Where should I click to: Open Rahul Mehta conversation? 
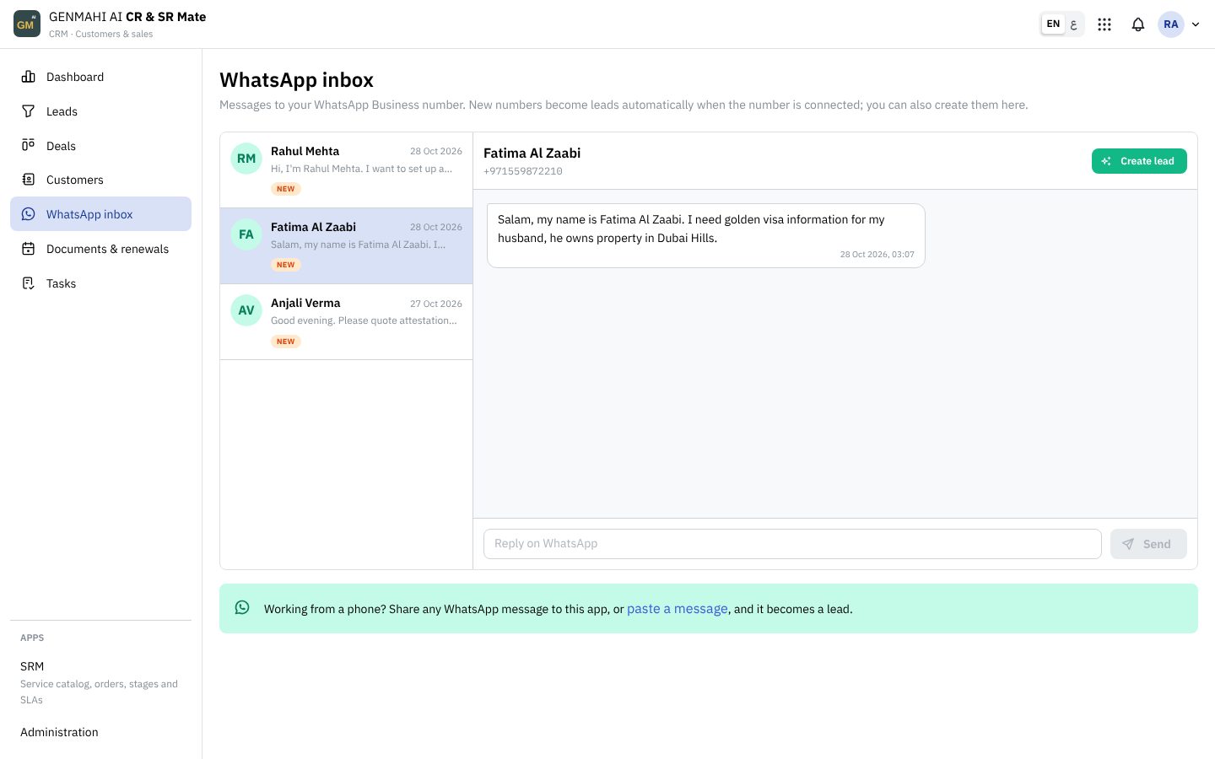(346, 170)
